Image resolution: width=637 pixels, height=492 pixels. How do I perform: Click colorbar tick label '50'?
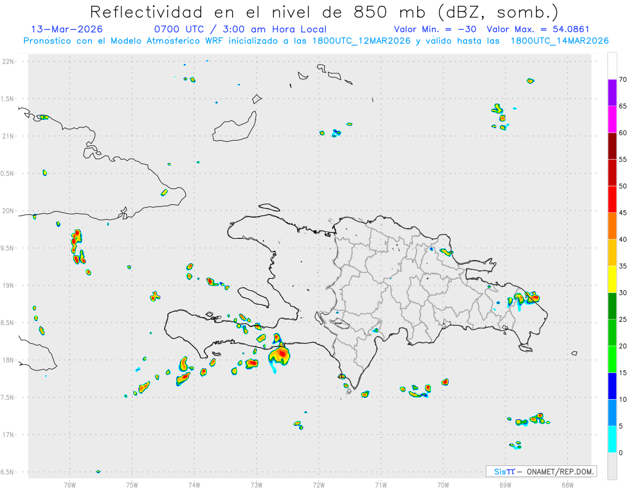click(x=623, y=186)
